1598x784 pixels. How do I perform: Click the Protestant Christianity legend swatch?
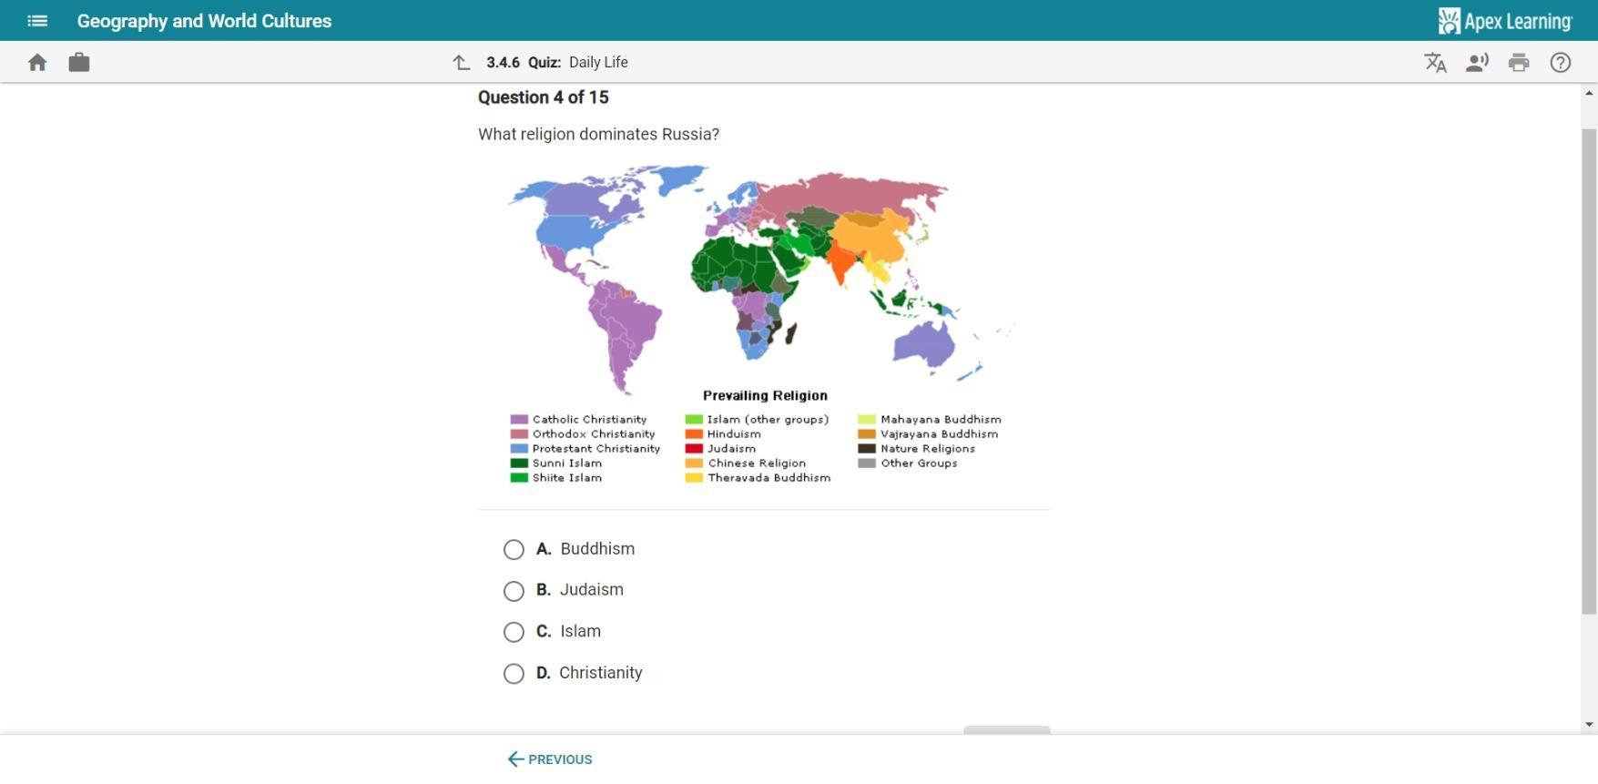point(519,449)
